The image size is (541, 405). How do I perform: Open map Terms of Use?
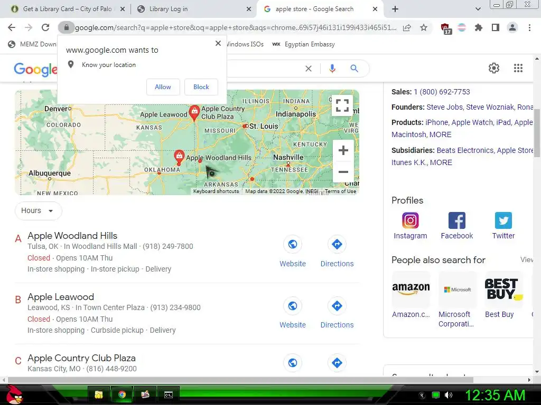pos(340,191)
